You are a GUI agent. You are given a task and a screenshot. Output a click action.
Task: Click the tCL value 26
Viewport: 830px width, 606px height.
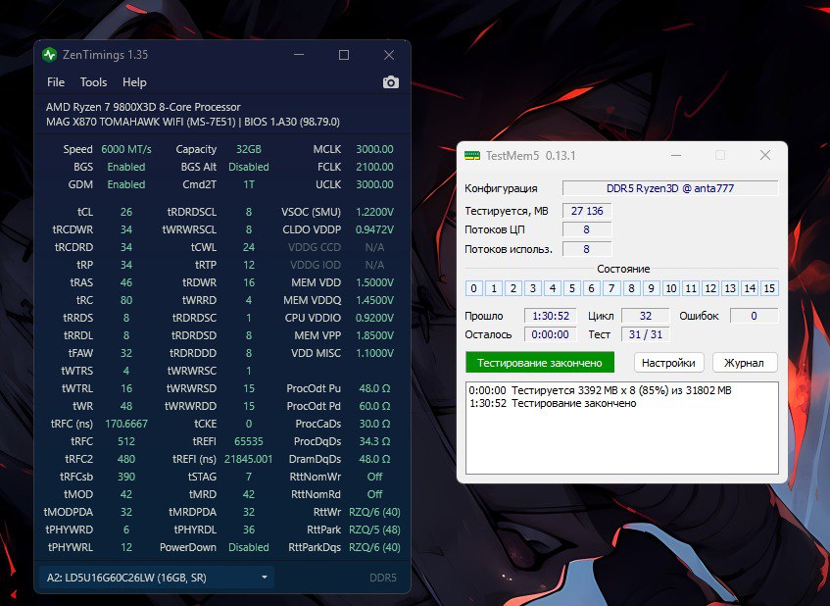point(126,212)
